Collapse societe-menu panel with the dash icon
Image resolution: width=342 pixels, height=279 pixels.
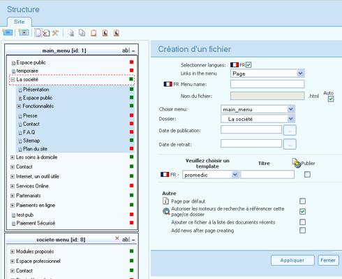[x=133, y=240]
